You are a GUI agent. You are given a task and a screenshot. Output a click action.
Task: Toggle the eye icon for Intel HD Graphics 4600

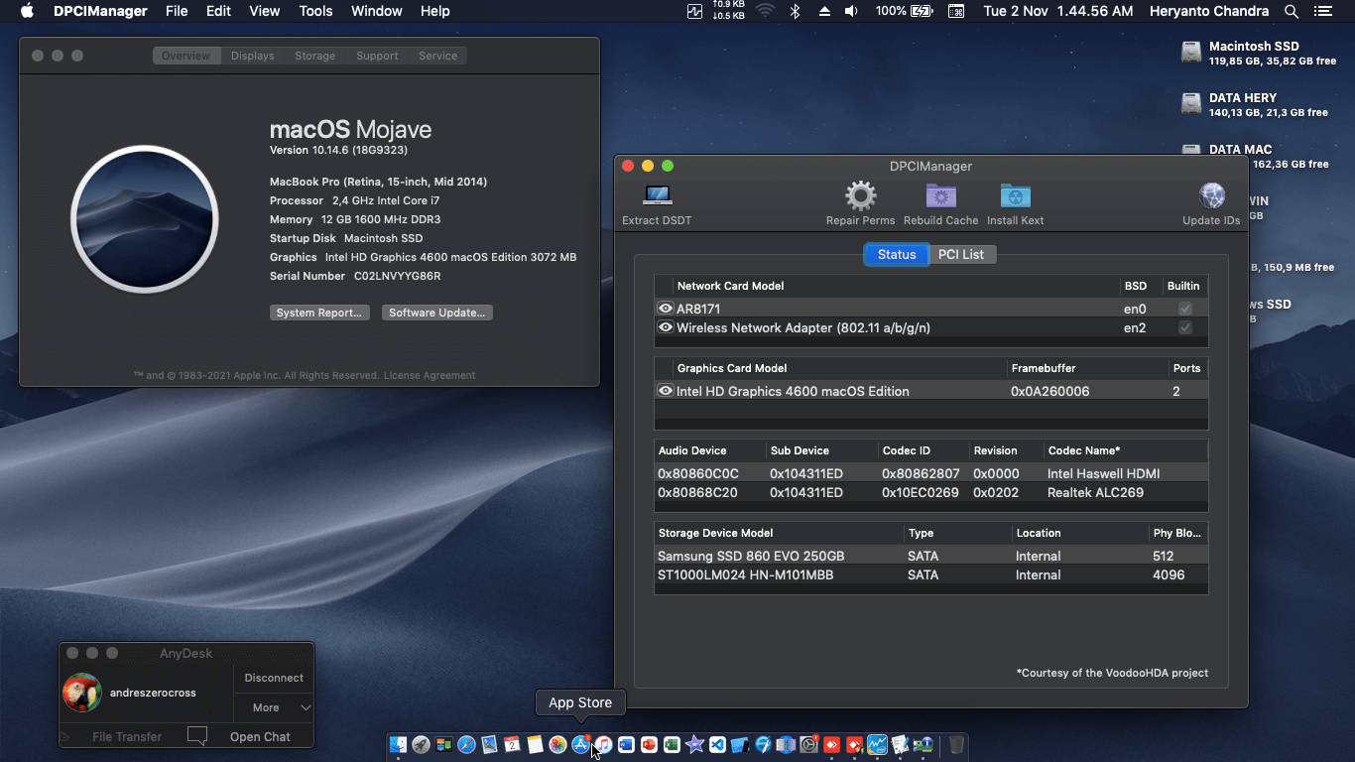pyautogui.click(x=666, y=391)
